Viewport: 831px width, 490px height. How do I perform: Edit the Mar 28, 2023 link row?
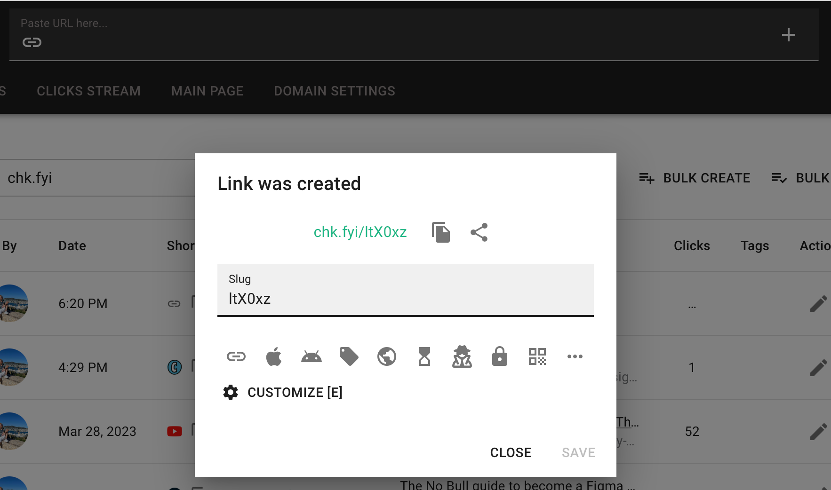(x=819, y=431)
